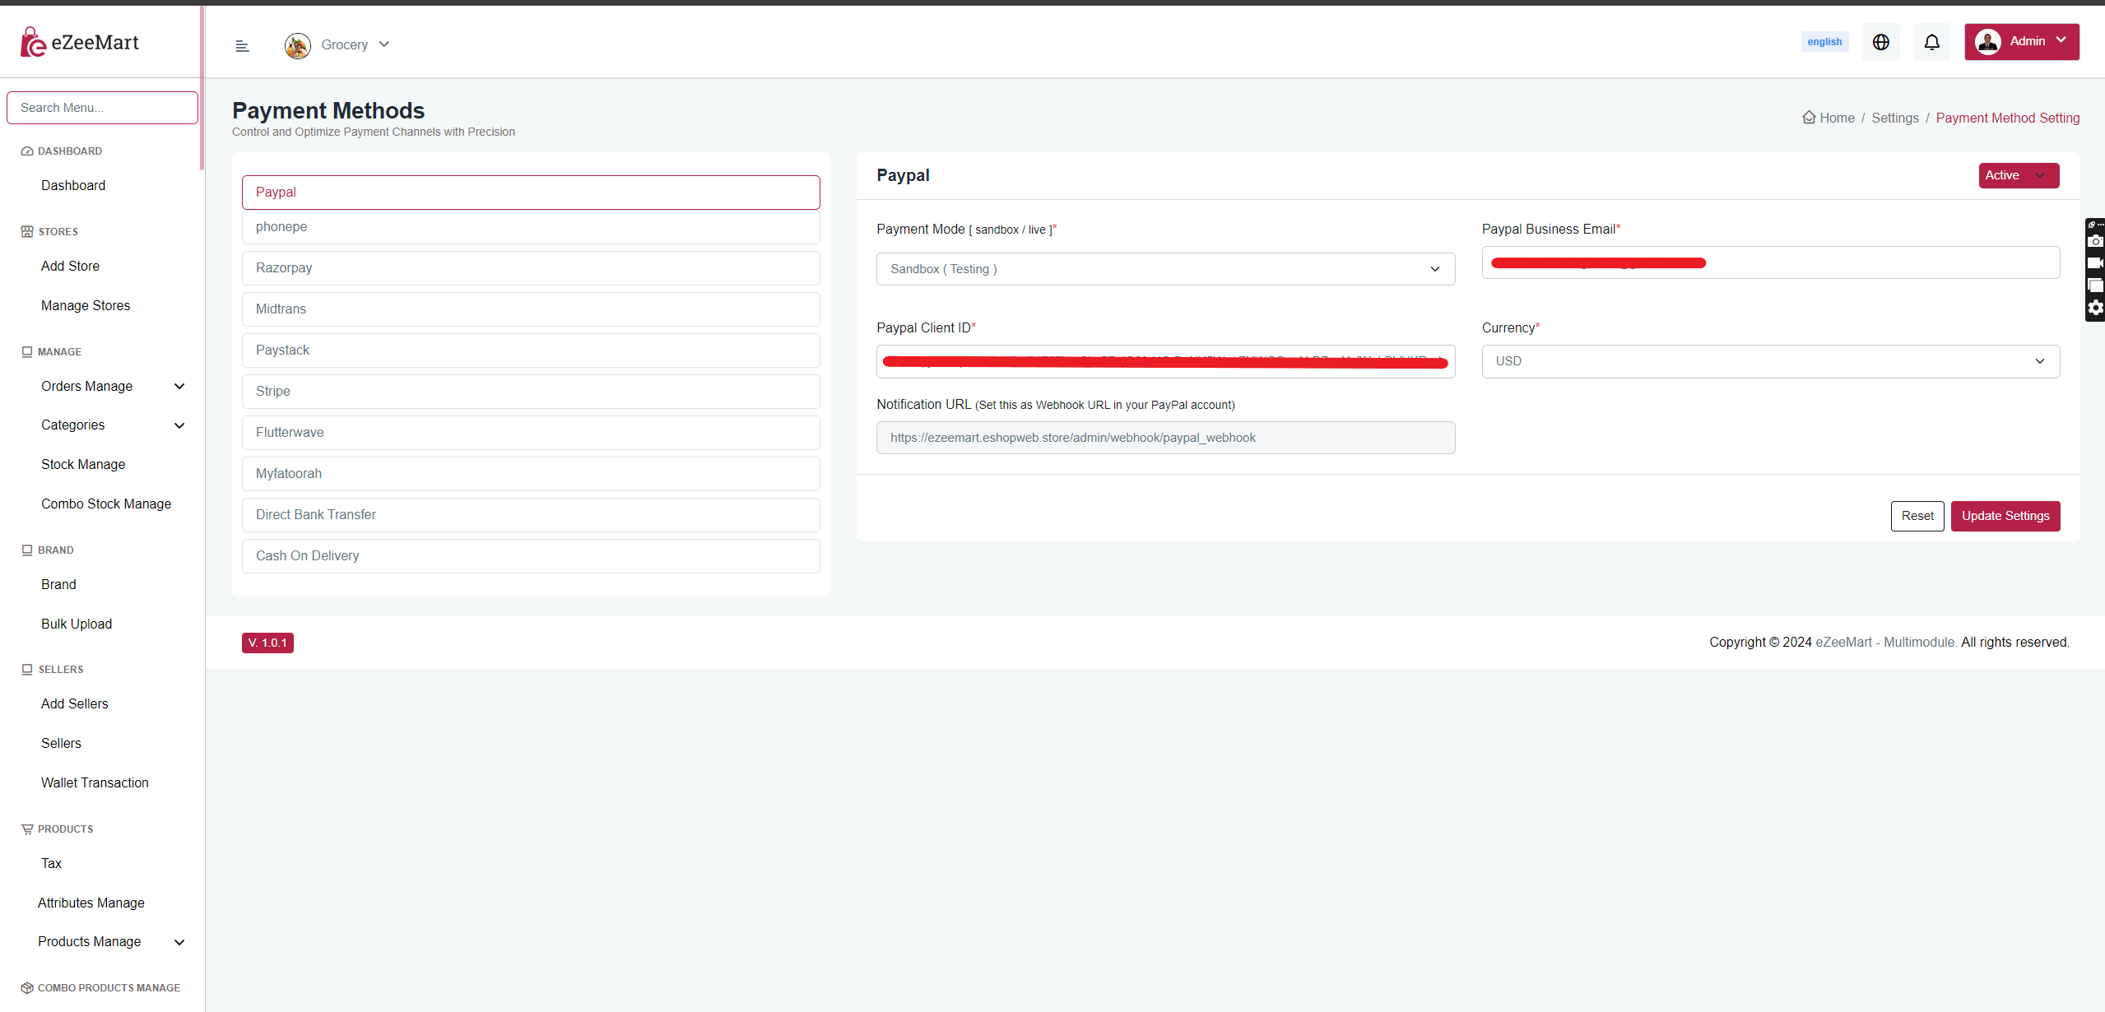Image resolution: width=2105 pixels, height=1012 pixels.
Task: Click the Grocery store avatar image
Action: coord(297,45)
